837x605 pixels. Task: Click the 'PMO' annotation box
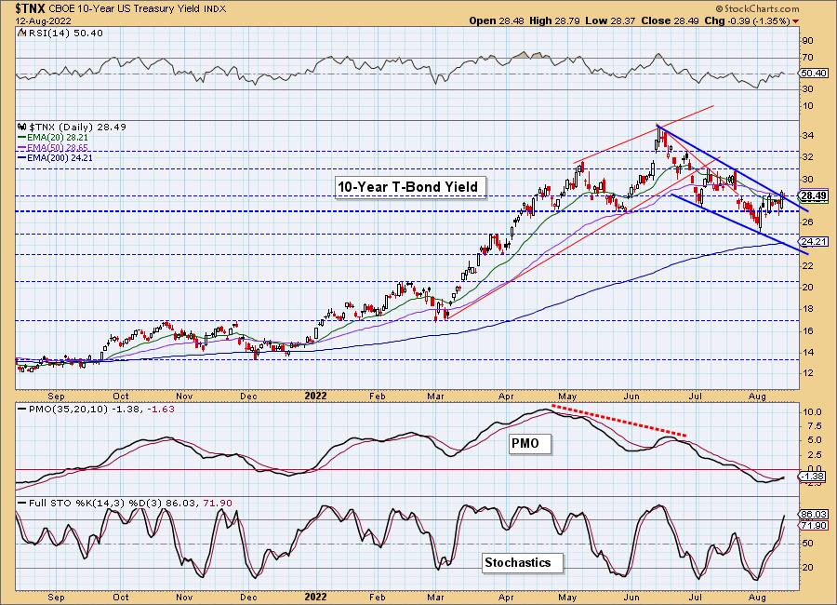(x=528, y=444)
